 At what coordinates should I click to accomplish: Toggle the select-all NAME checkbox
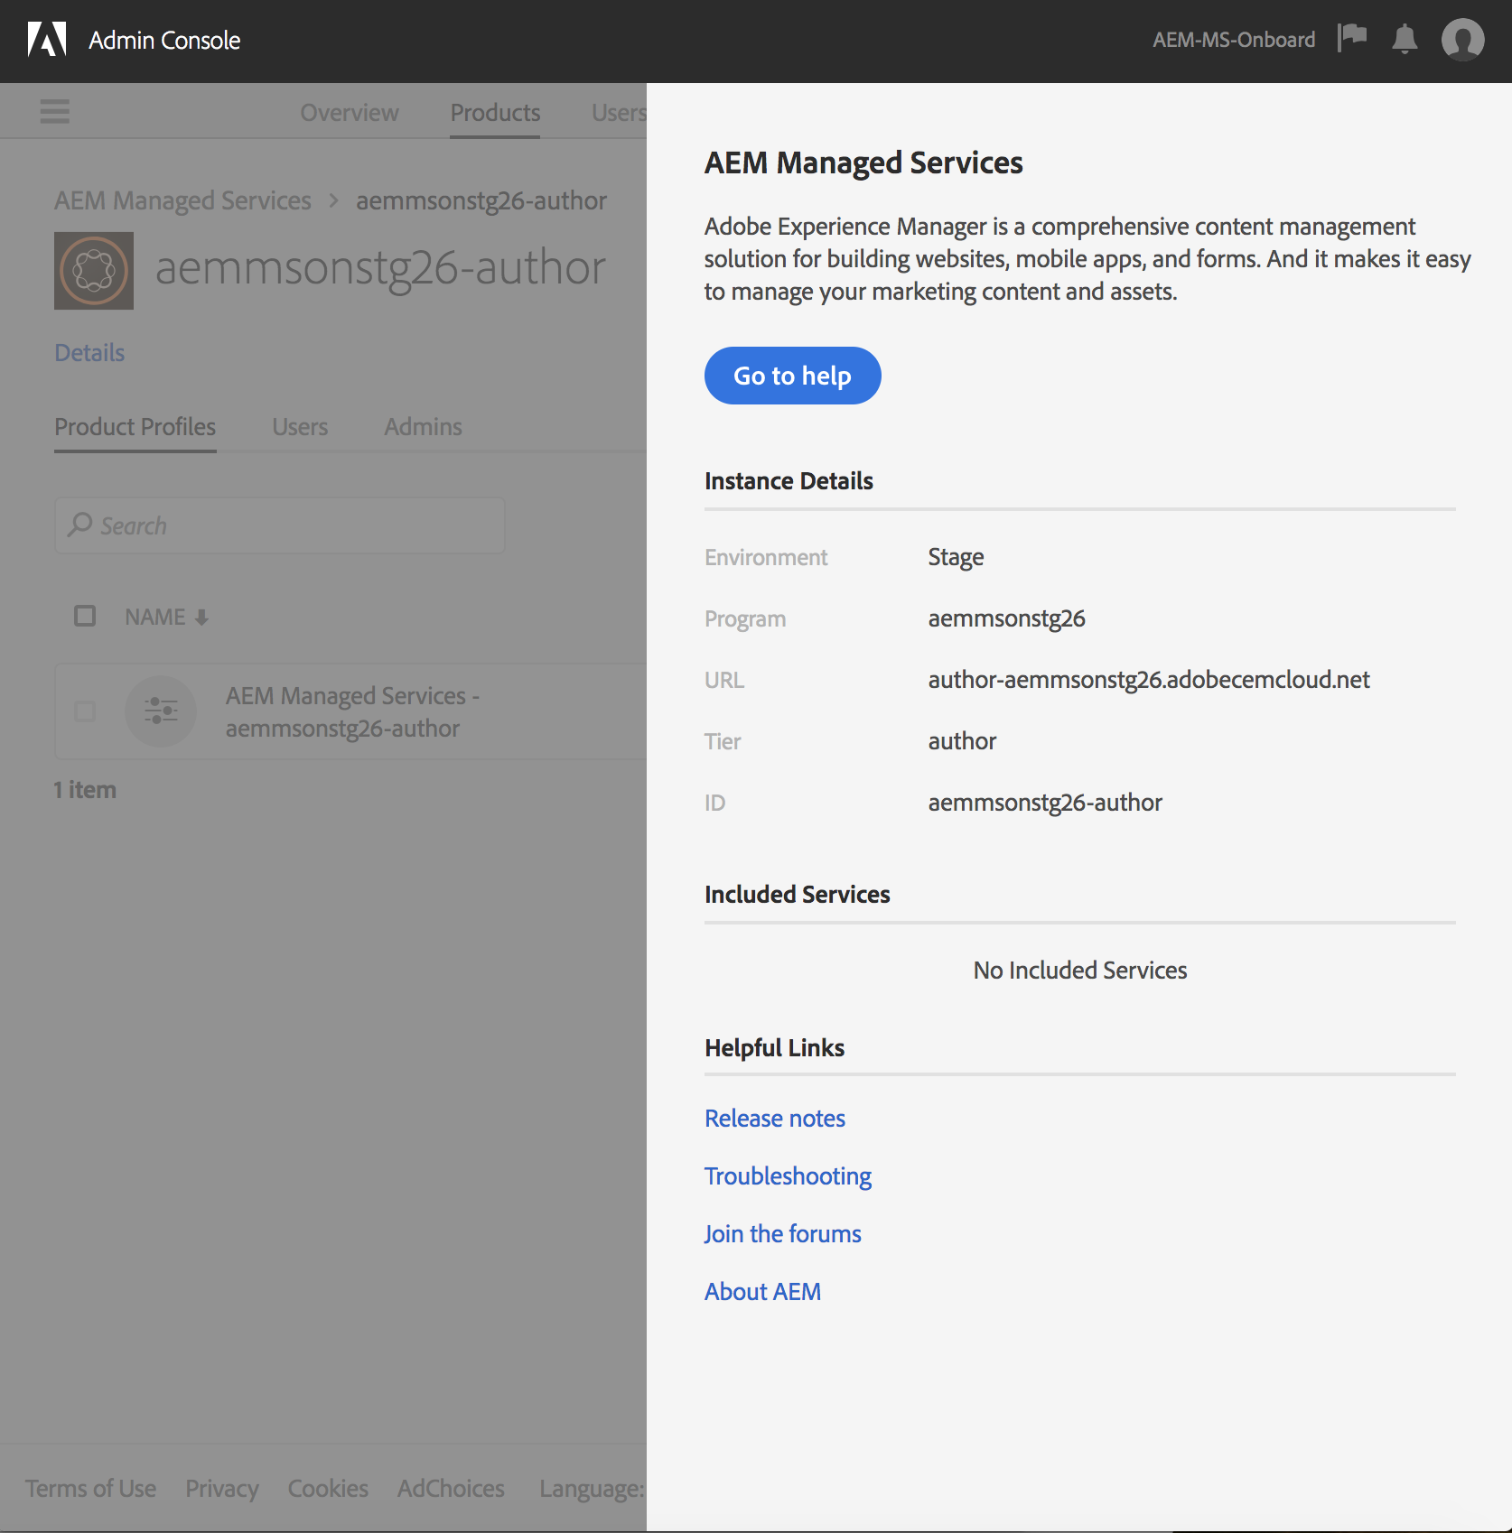pos(85,616)
